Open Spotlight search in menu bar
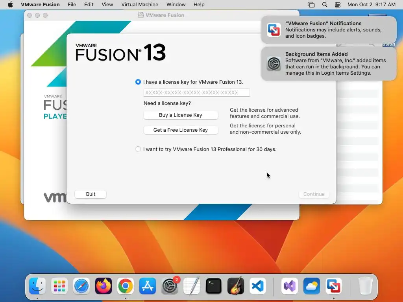 pyautogui.click(x=325, y=5)
